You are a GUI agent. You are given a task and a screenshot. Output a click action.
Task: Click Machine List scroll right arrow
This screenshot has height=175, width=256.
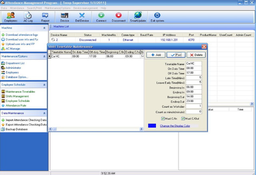(x=252, y=104)
